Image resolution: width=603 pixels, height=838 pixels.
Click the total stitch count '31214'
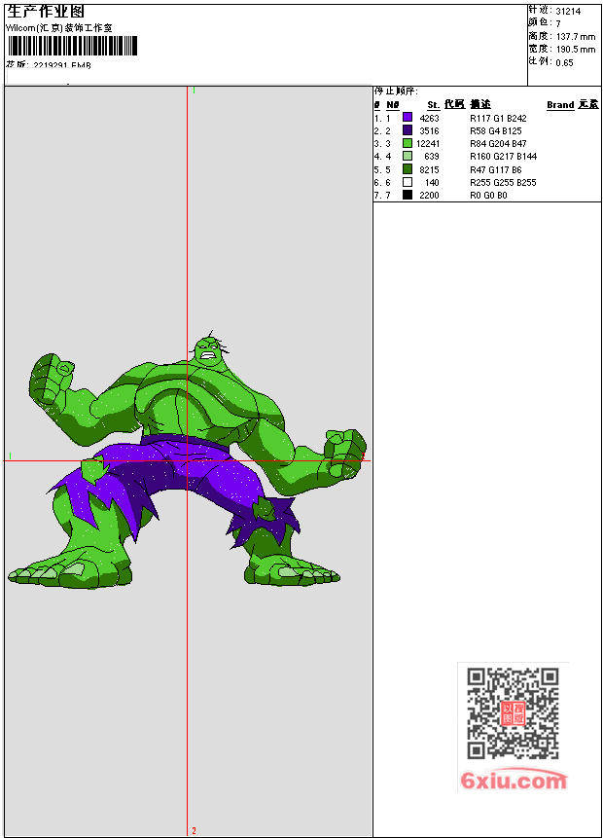coord(568,12)
